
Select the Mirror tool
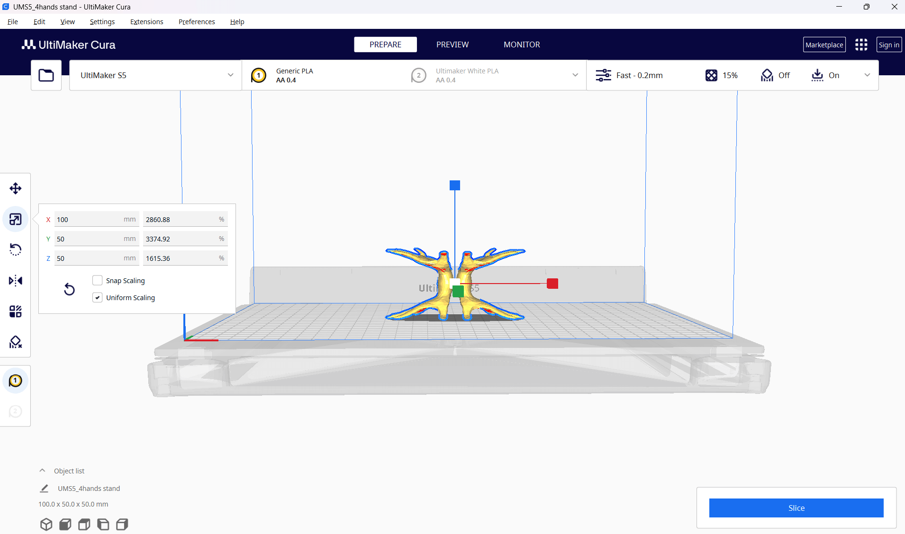coord(15,281)
